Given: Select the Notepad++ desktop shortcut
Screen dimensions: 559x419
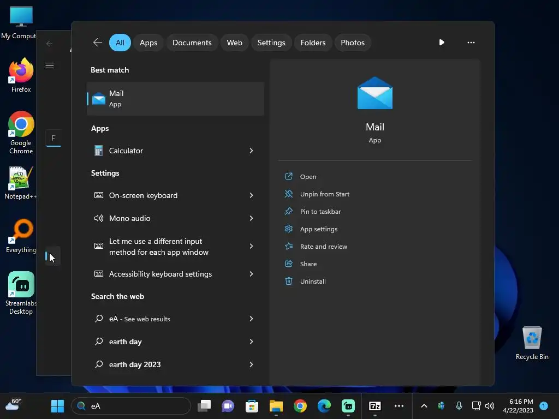Looking at the screenshot, I should click(x=21, y=182).
